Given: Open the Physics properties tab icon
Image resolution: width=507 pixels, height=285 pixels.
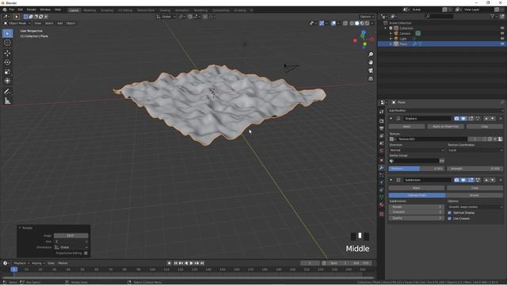Looking at the screenshot, I should coord(382,183).
